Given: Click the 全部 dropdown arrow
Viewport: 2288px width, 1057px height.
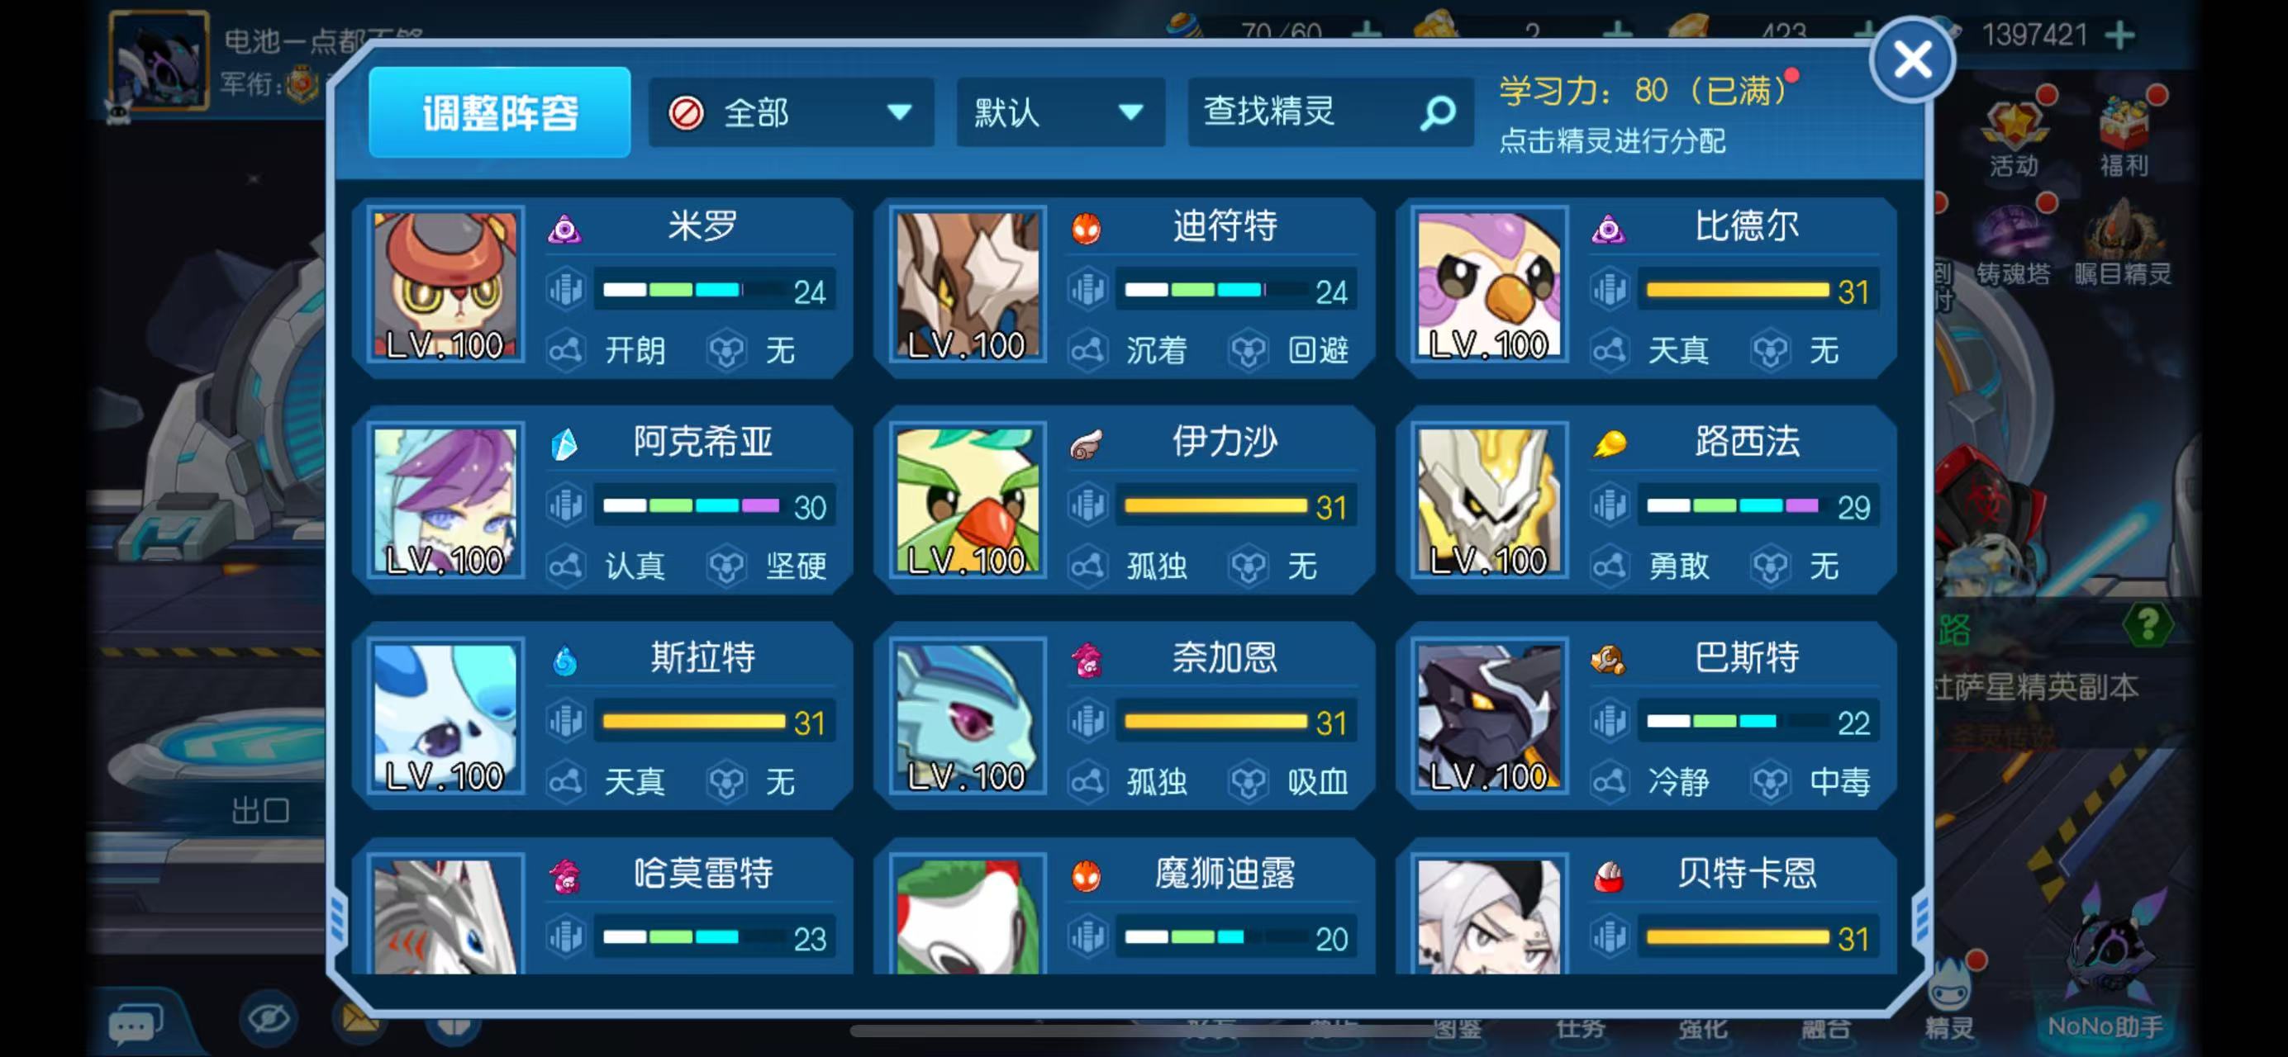Looking at the screenshot, I should [x=899, y=112].
